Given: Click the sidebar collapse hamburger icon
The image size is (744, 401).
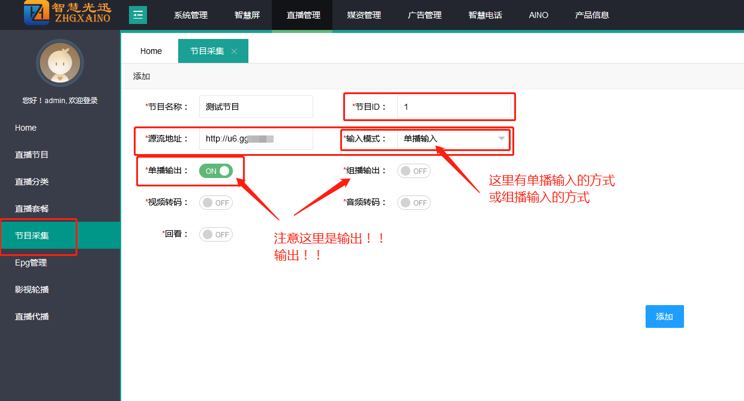Looking at the screenshot, I should click(x=138, y=15).
